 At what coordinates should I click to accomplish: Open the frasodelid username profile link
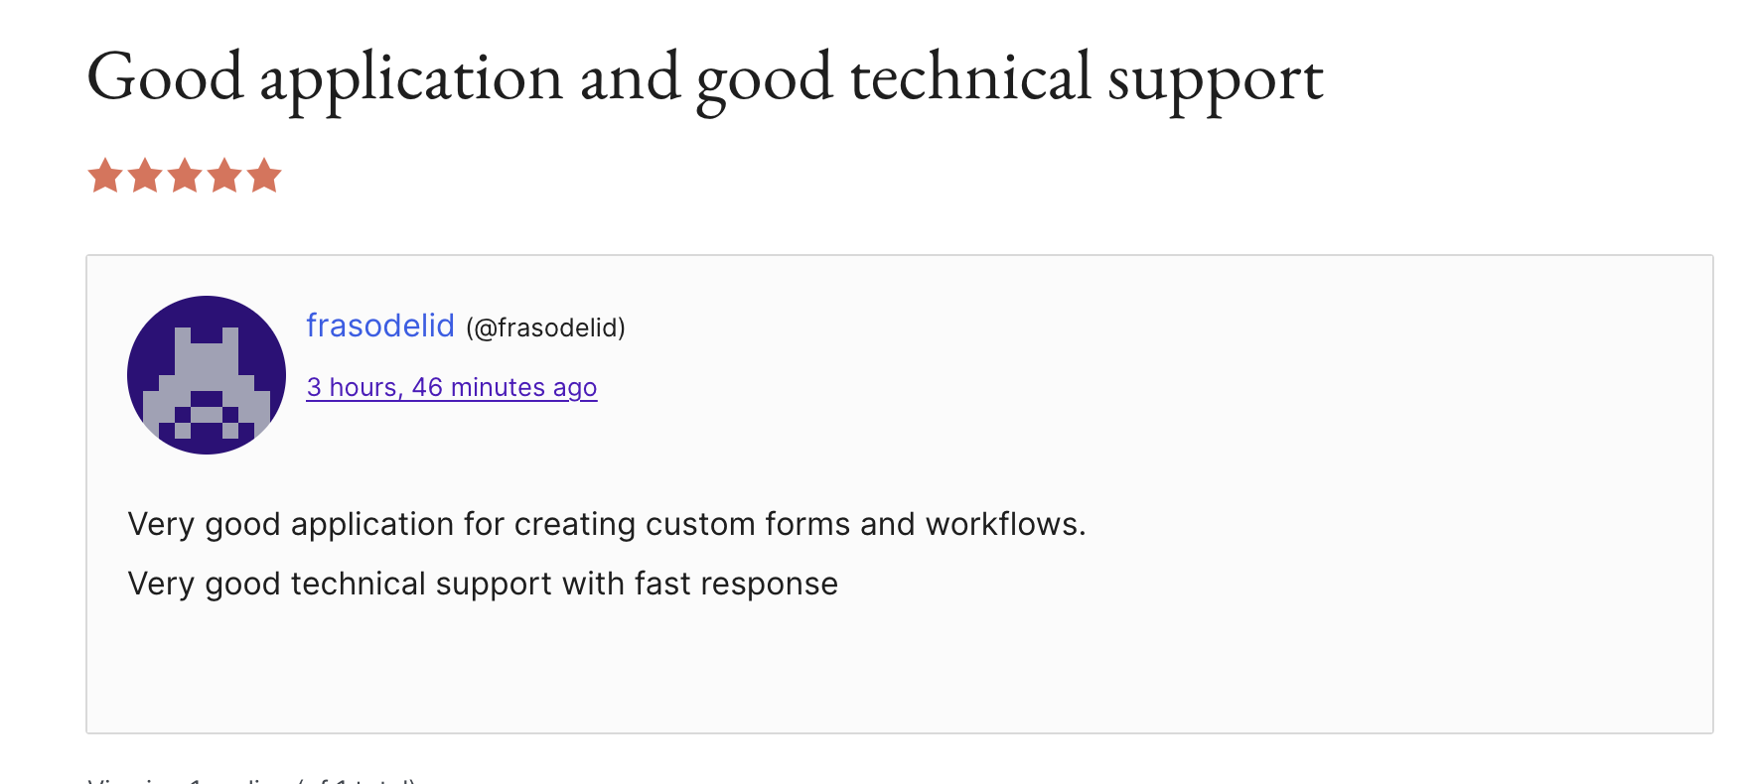click(x=379, y=326)
